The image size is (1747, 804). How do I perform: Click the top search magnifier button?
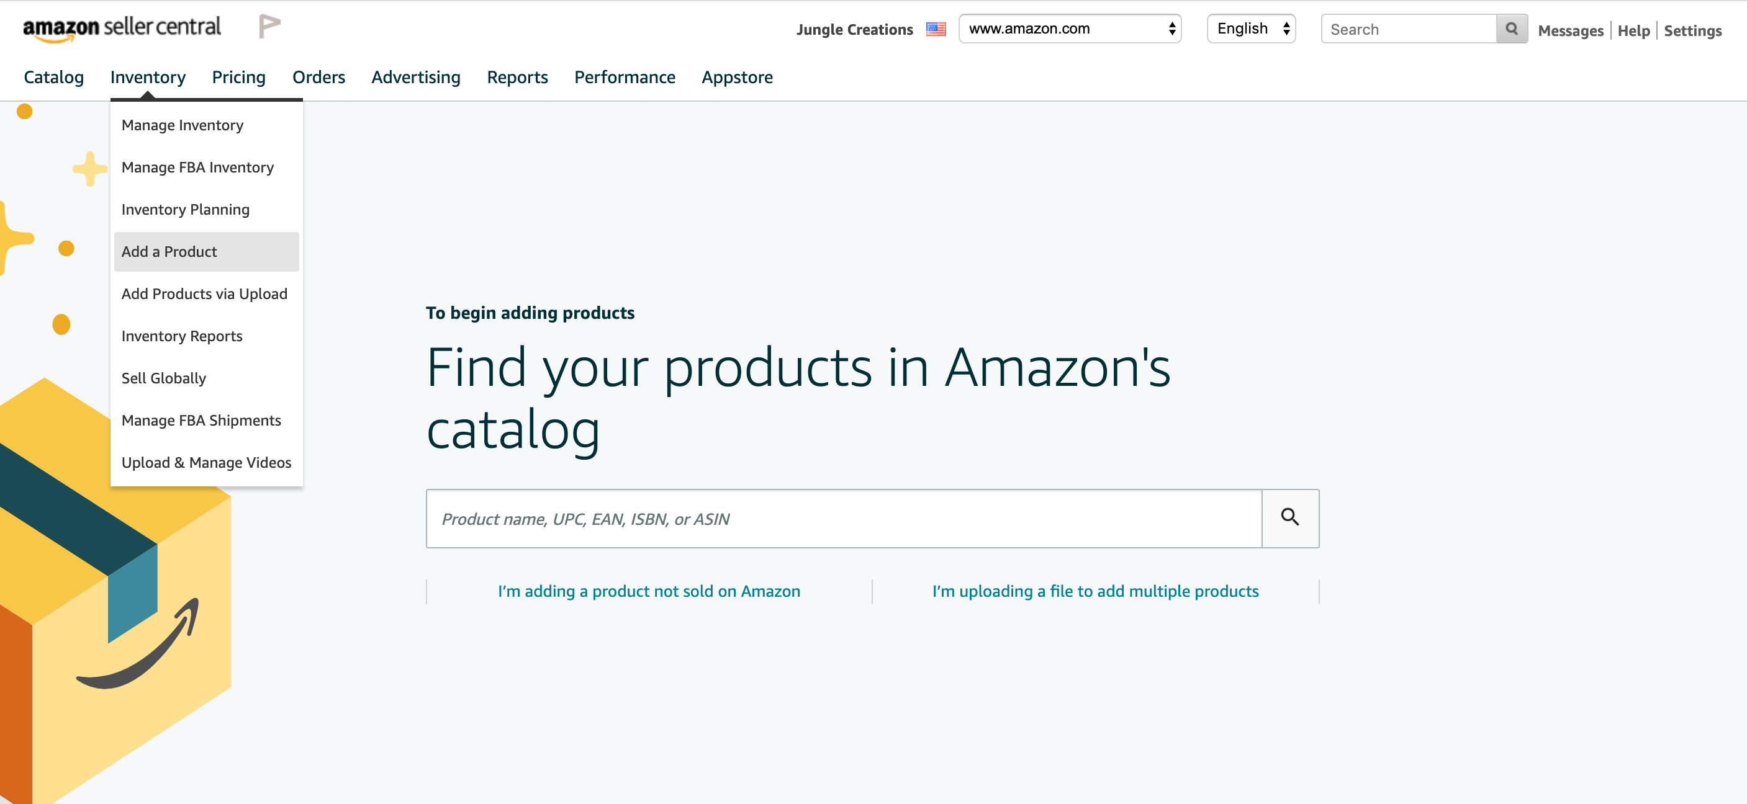[x=1512, y=29]
